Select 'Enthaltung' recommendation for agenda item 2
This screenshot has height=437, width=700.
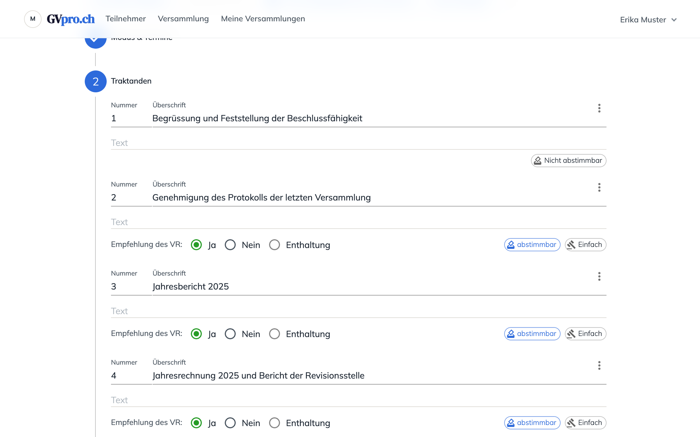(274, 245)
